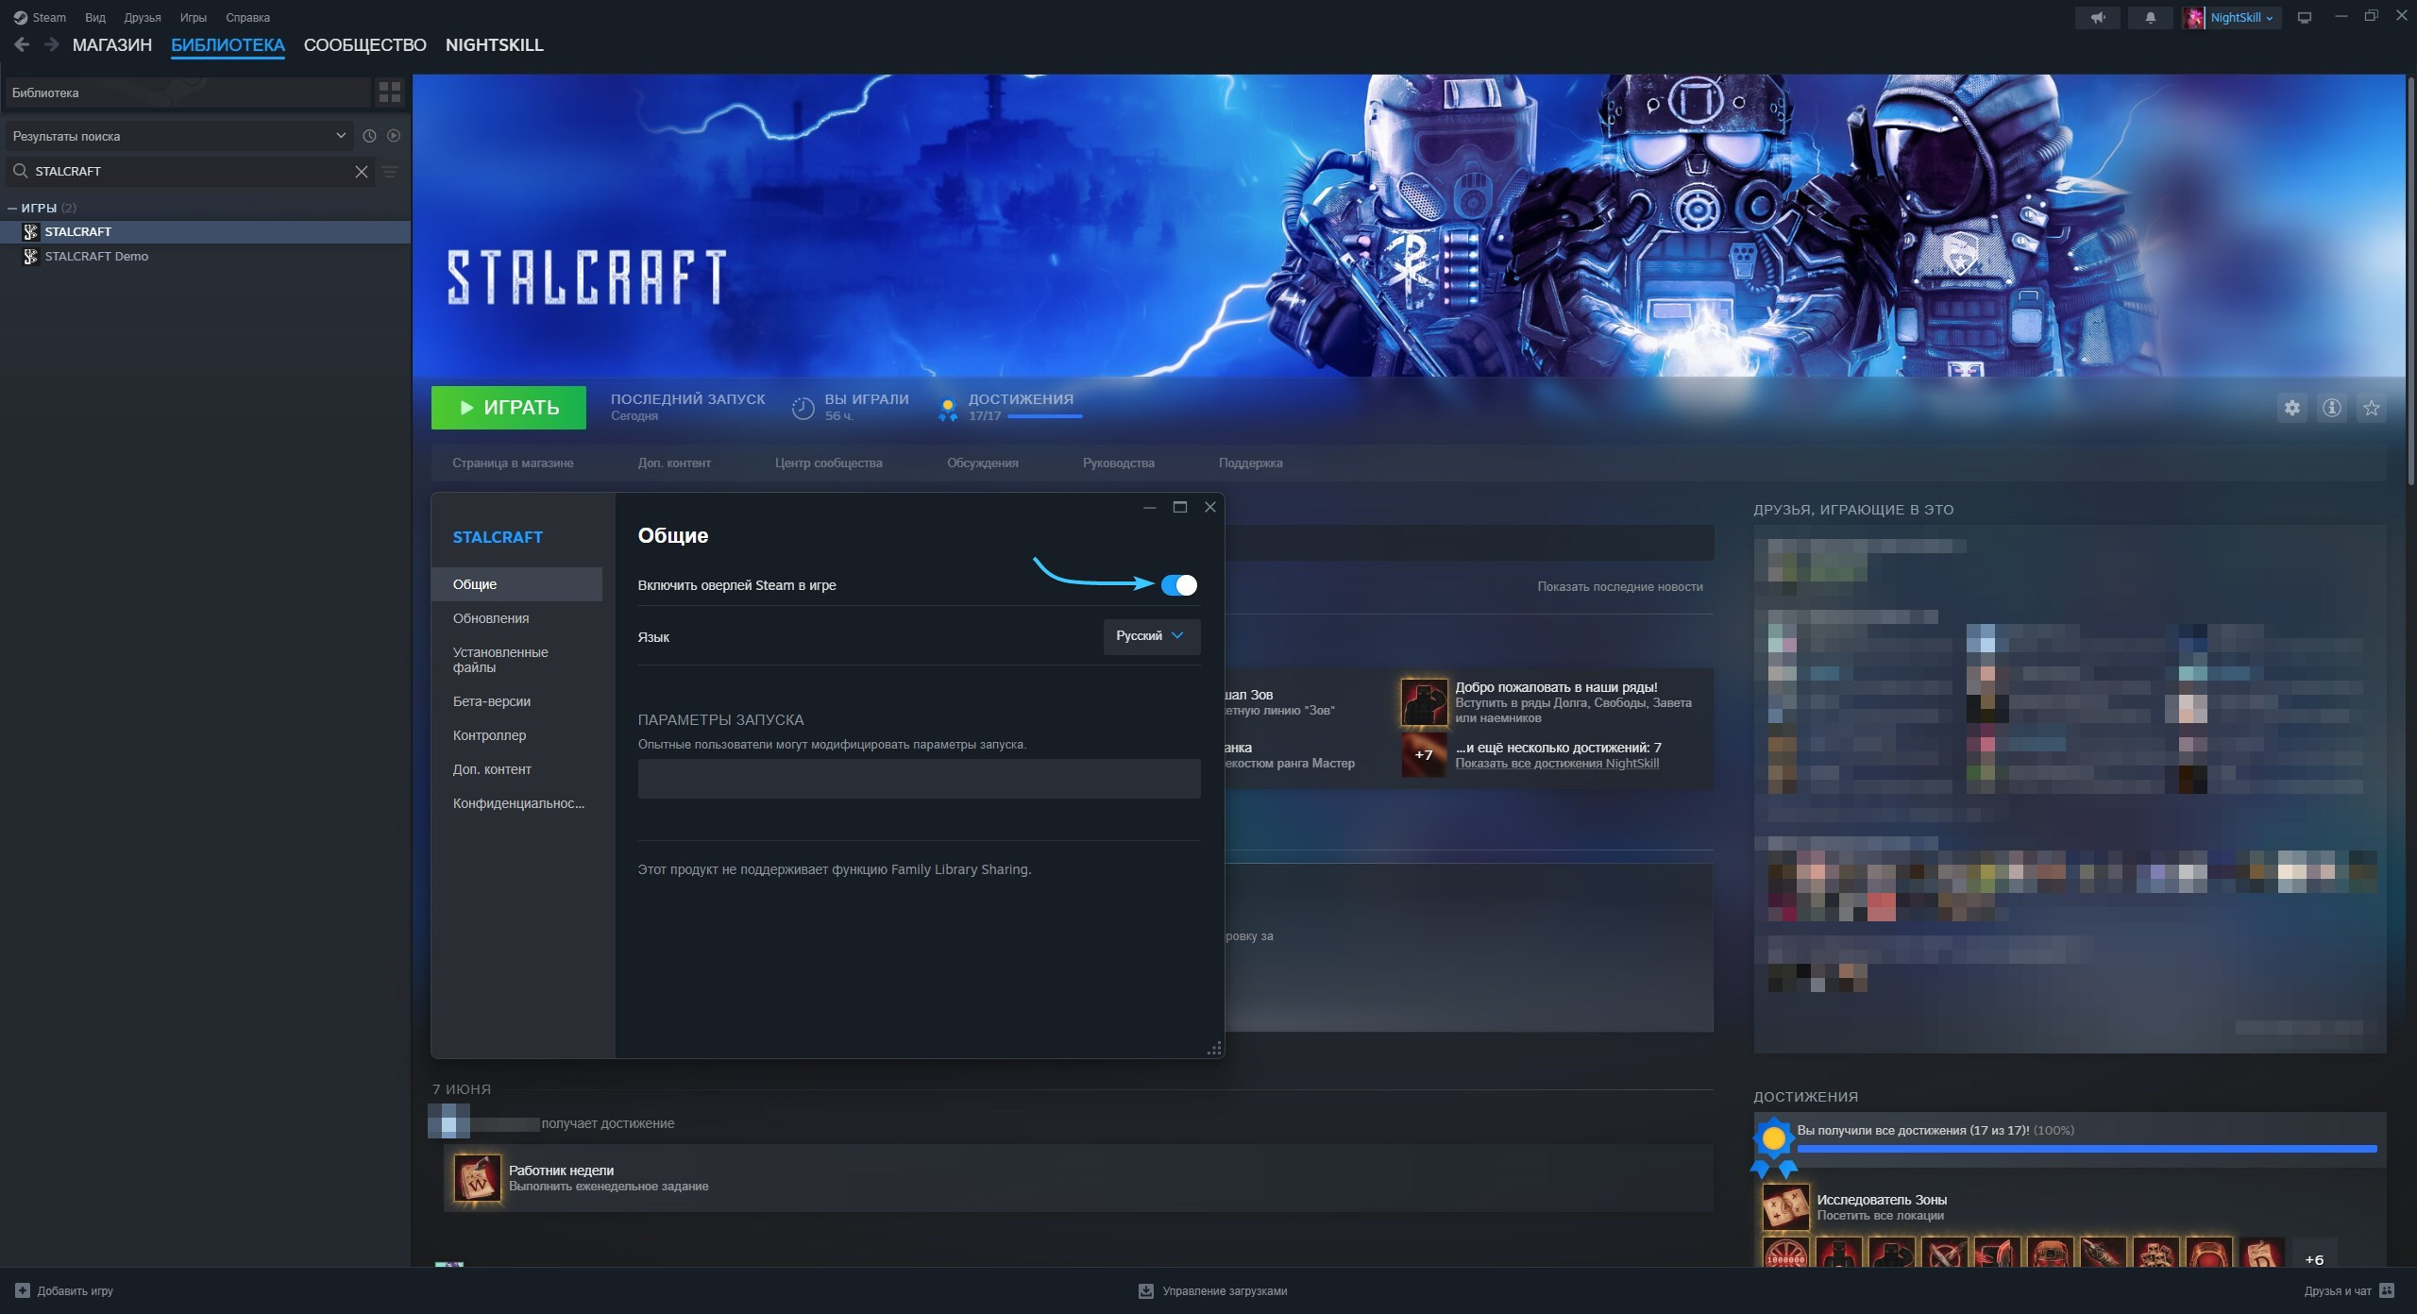Select Обновления in properties sidebar
Image resolution: width=2417 pixels, height=1314 pixels.
tap(516, 618)
